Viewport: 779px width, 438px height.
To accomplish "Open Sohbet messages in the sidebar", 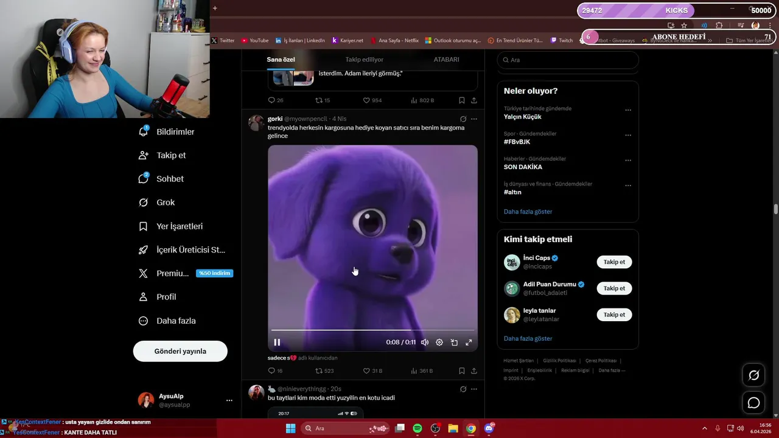I will 161,179.
